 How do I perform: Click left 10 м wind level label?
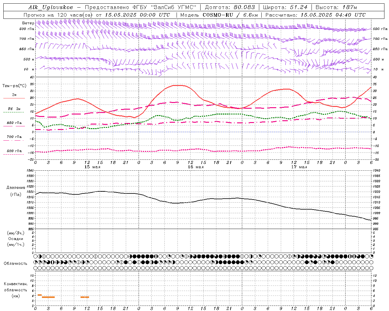pos(29,69)
